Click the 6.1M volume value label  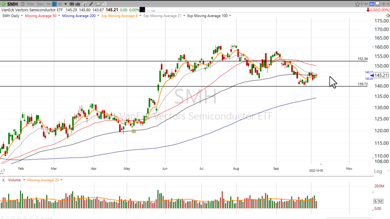(x=378, y=202)
